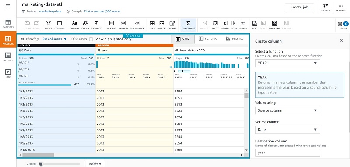The width and height of the screenshot is (350, 167).
Task: Click the scroll-right arrow of horizontal scrollbar
Action: [241, 155]
